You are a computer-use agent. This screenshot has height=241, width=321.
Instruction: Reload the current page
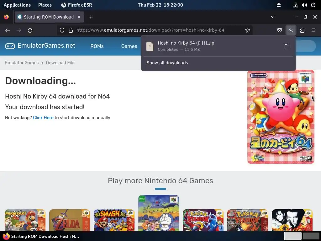[30, 30]
